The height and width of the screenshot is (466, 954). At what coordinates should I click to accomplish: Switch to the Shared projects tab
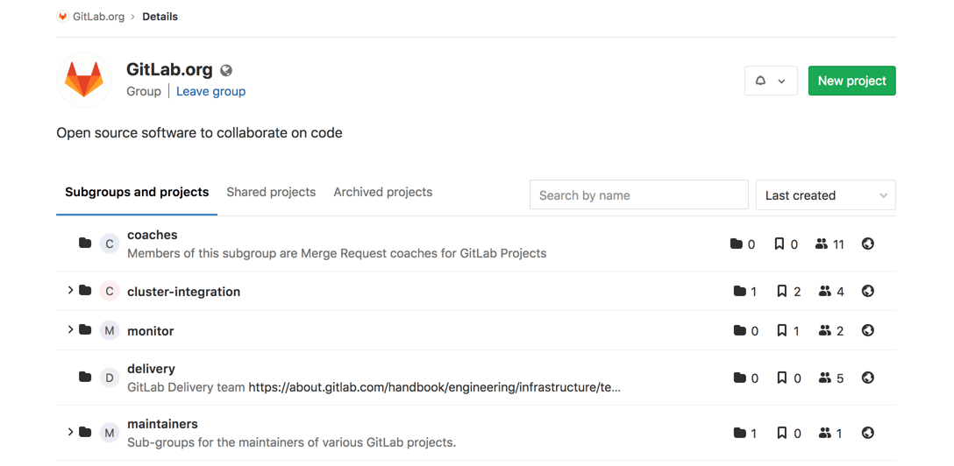[271, 192]
